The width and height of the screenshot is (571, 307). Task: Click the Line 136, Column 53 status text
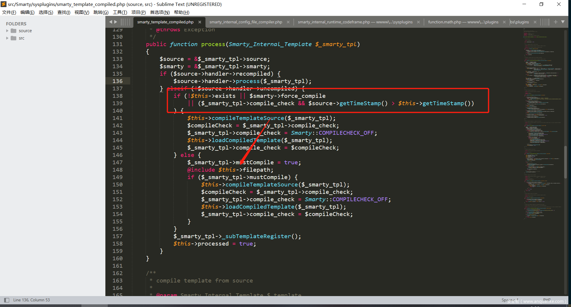coord(31,300)
